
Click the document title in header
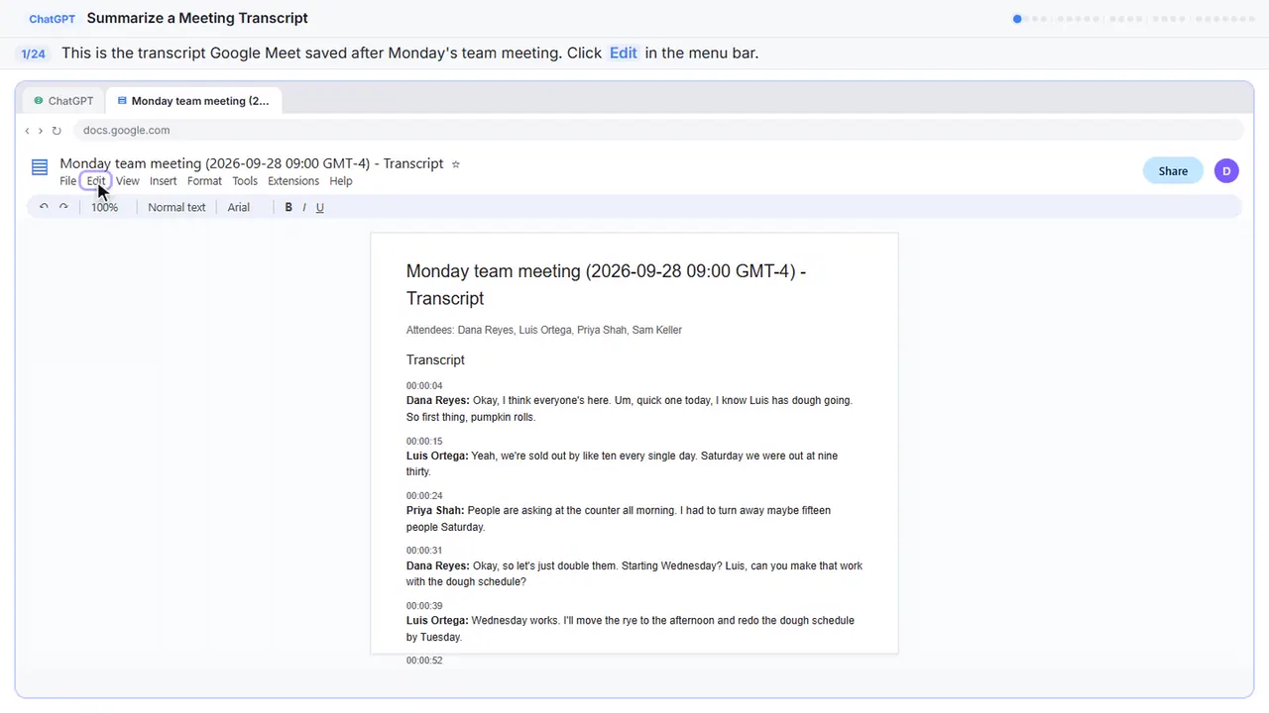click(x=252, y=163)
